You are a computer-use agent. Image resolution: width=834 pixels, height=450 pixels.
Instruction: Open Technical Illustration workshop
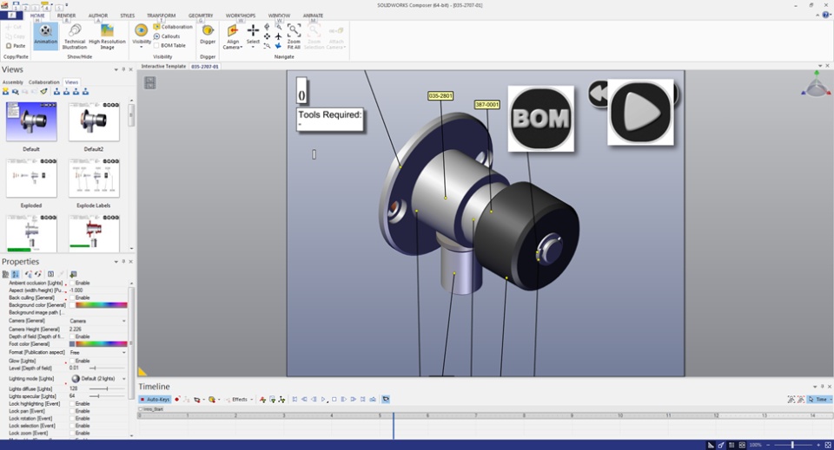[x=75, y=36]
